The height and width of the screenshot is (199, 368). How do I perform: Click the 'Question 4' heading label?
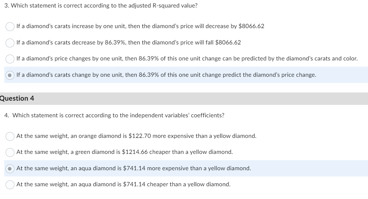coord(17,98)
